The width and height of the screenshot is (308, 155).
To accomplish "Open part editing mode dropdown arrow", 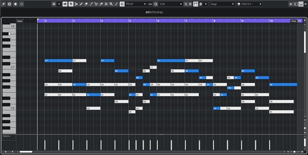I will point(206,4).
